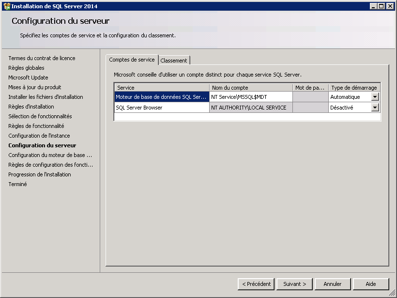Click the Service column header

(x=161, y=88)
